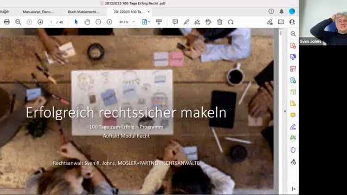Viewport: 347px width, 195px height.
Task: Click the Print icon in the toolbar
Action: point(7,22)
